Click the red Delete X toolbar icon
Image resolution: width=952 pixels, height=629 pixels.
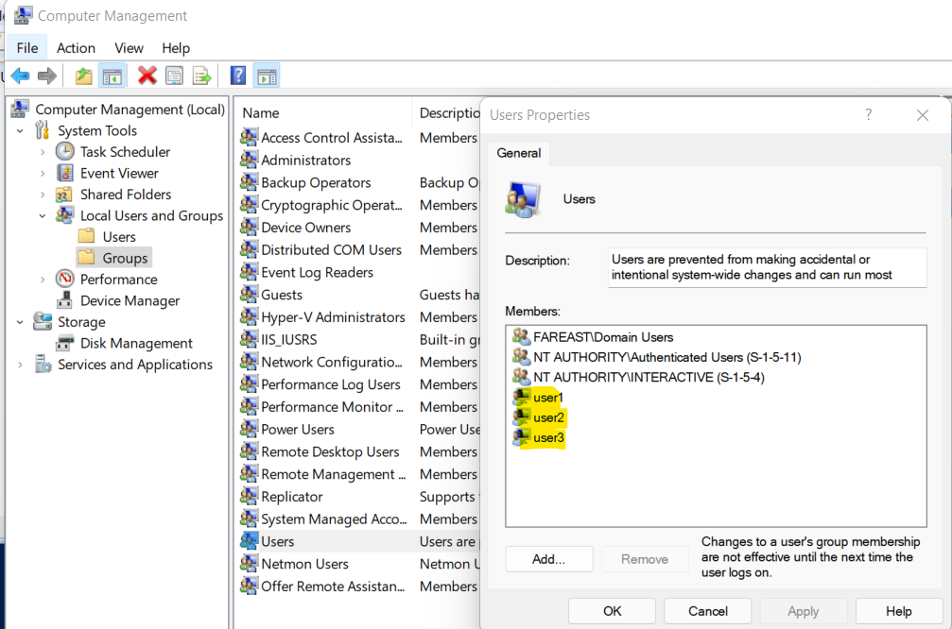pyautogui.click(x=147, y=76)
